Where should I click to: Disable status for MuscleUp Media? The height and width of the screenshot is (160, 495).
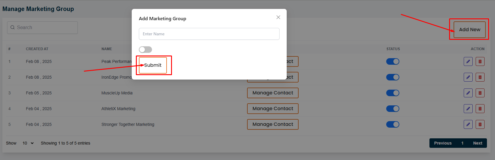point(393,93)
